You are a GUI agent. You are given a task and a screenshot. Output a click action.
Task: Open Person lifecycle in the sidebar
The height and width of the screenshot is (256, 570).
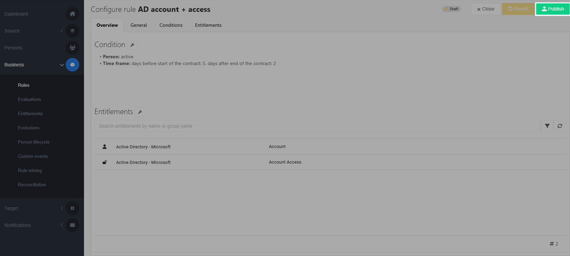tap(34, 142)
